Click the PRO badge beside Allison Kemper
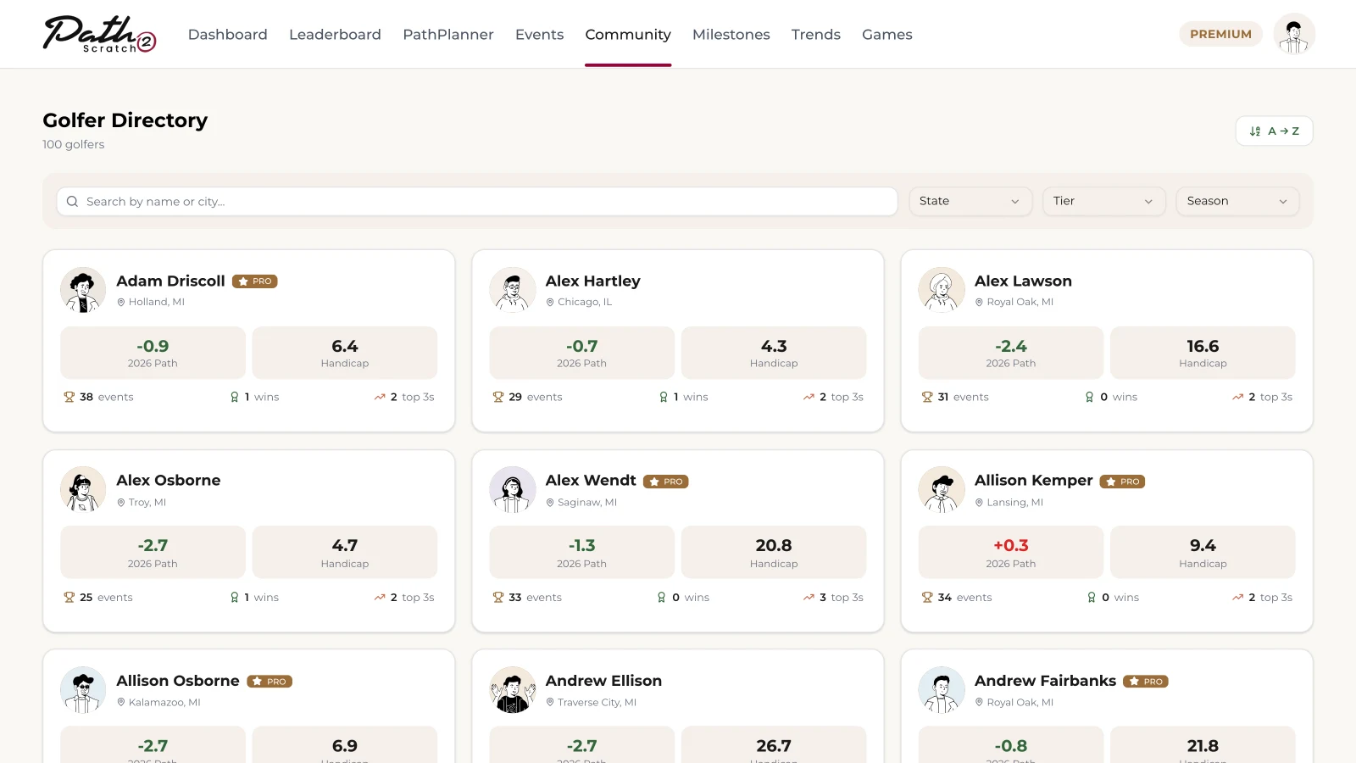 point(1122,482)
